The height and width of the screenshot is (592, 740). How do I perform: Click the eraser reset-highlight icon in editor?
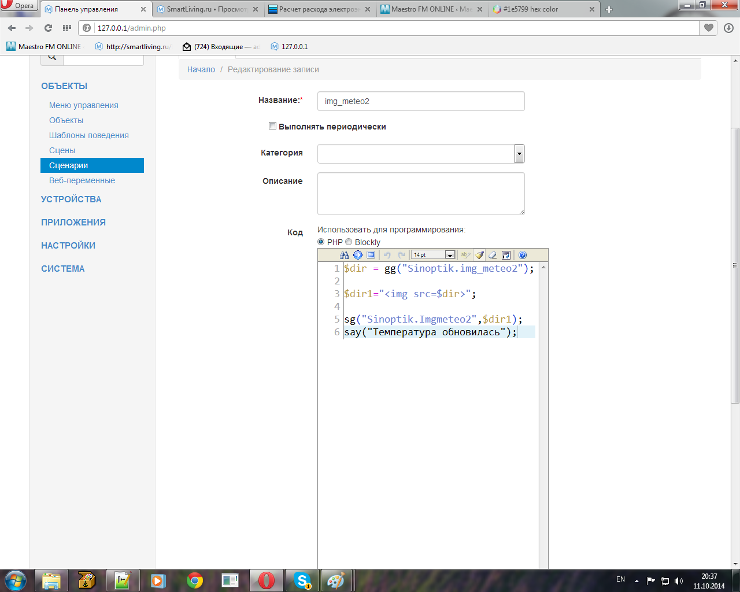click(493, 255)
